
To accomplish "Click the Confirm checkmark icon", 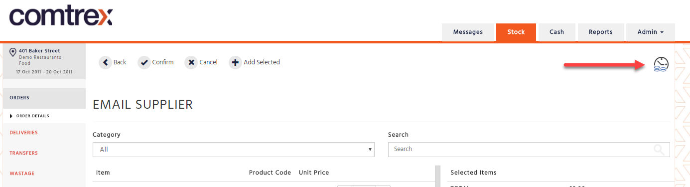I will (x=144, y=62).
